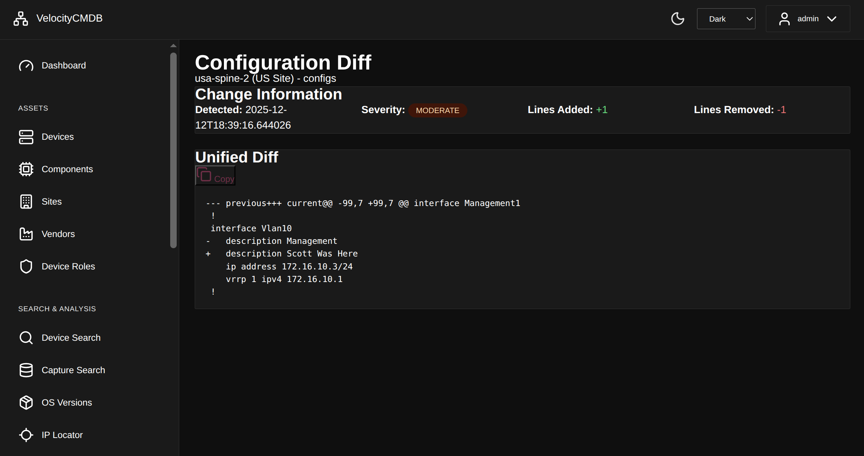Click the MODERATE severity badge
The width and height of the screenshot is (864, 456).
pyautogui.click(x=437, y=110)
